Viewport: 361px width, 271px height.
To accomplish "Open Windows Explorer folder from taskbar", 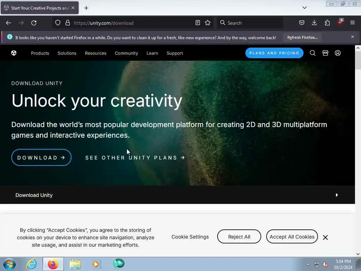I will pyautogui.click(x=75, y=264).
